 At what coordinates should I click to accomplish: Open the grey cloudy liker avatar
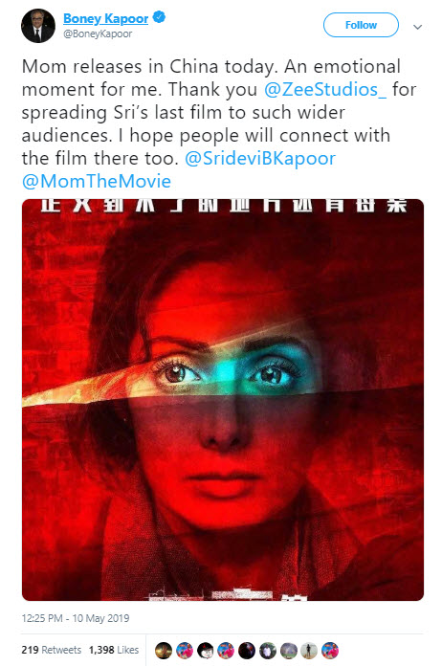point(288,651)
